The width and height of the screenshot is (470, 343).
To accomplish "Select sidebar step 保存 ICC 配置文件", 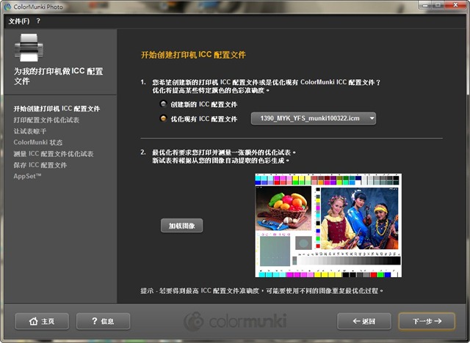I will tap(40, 165).
